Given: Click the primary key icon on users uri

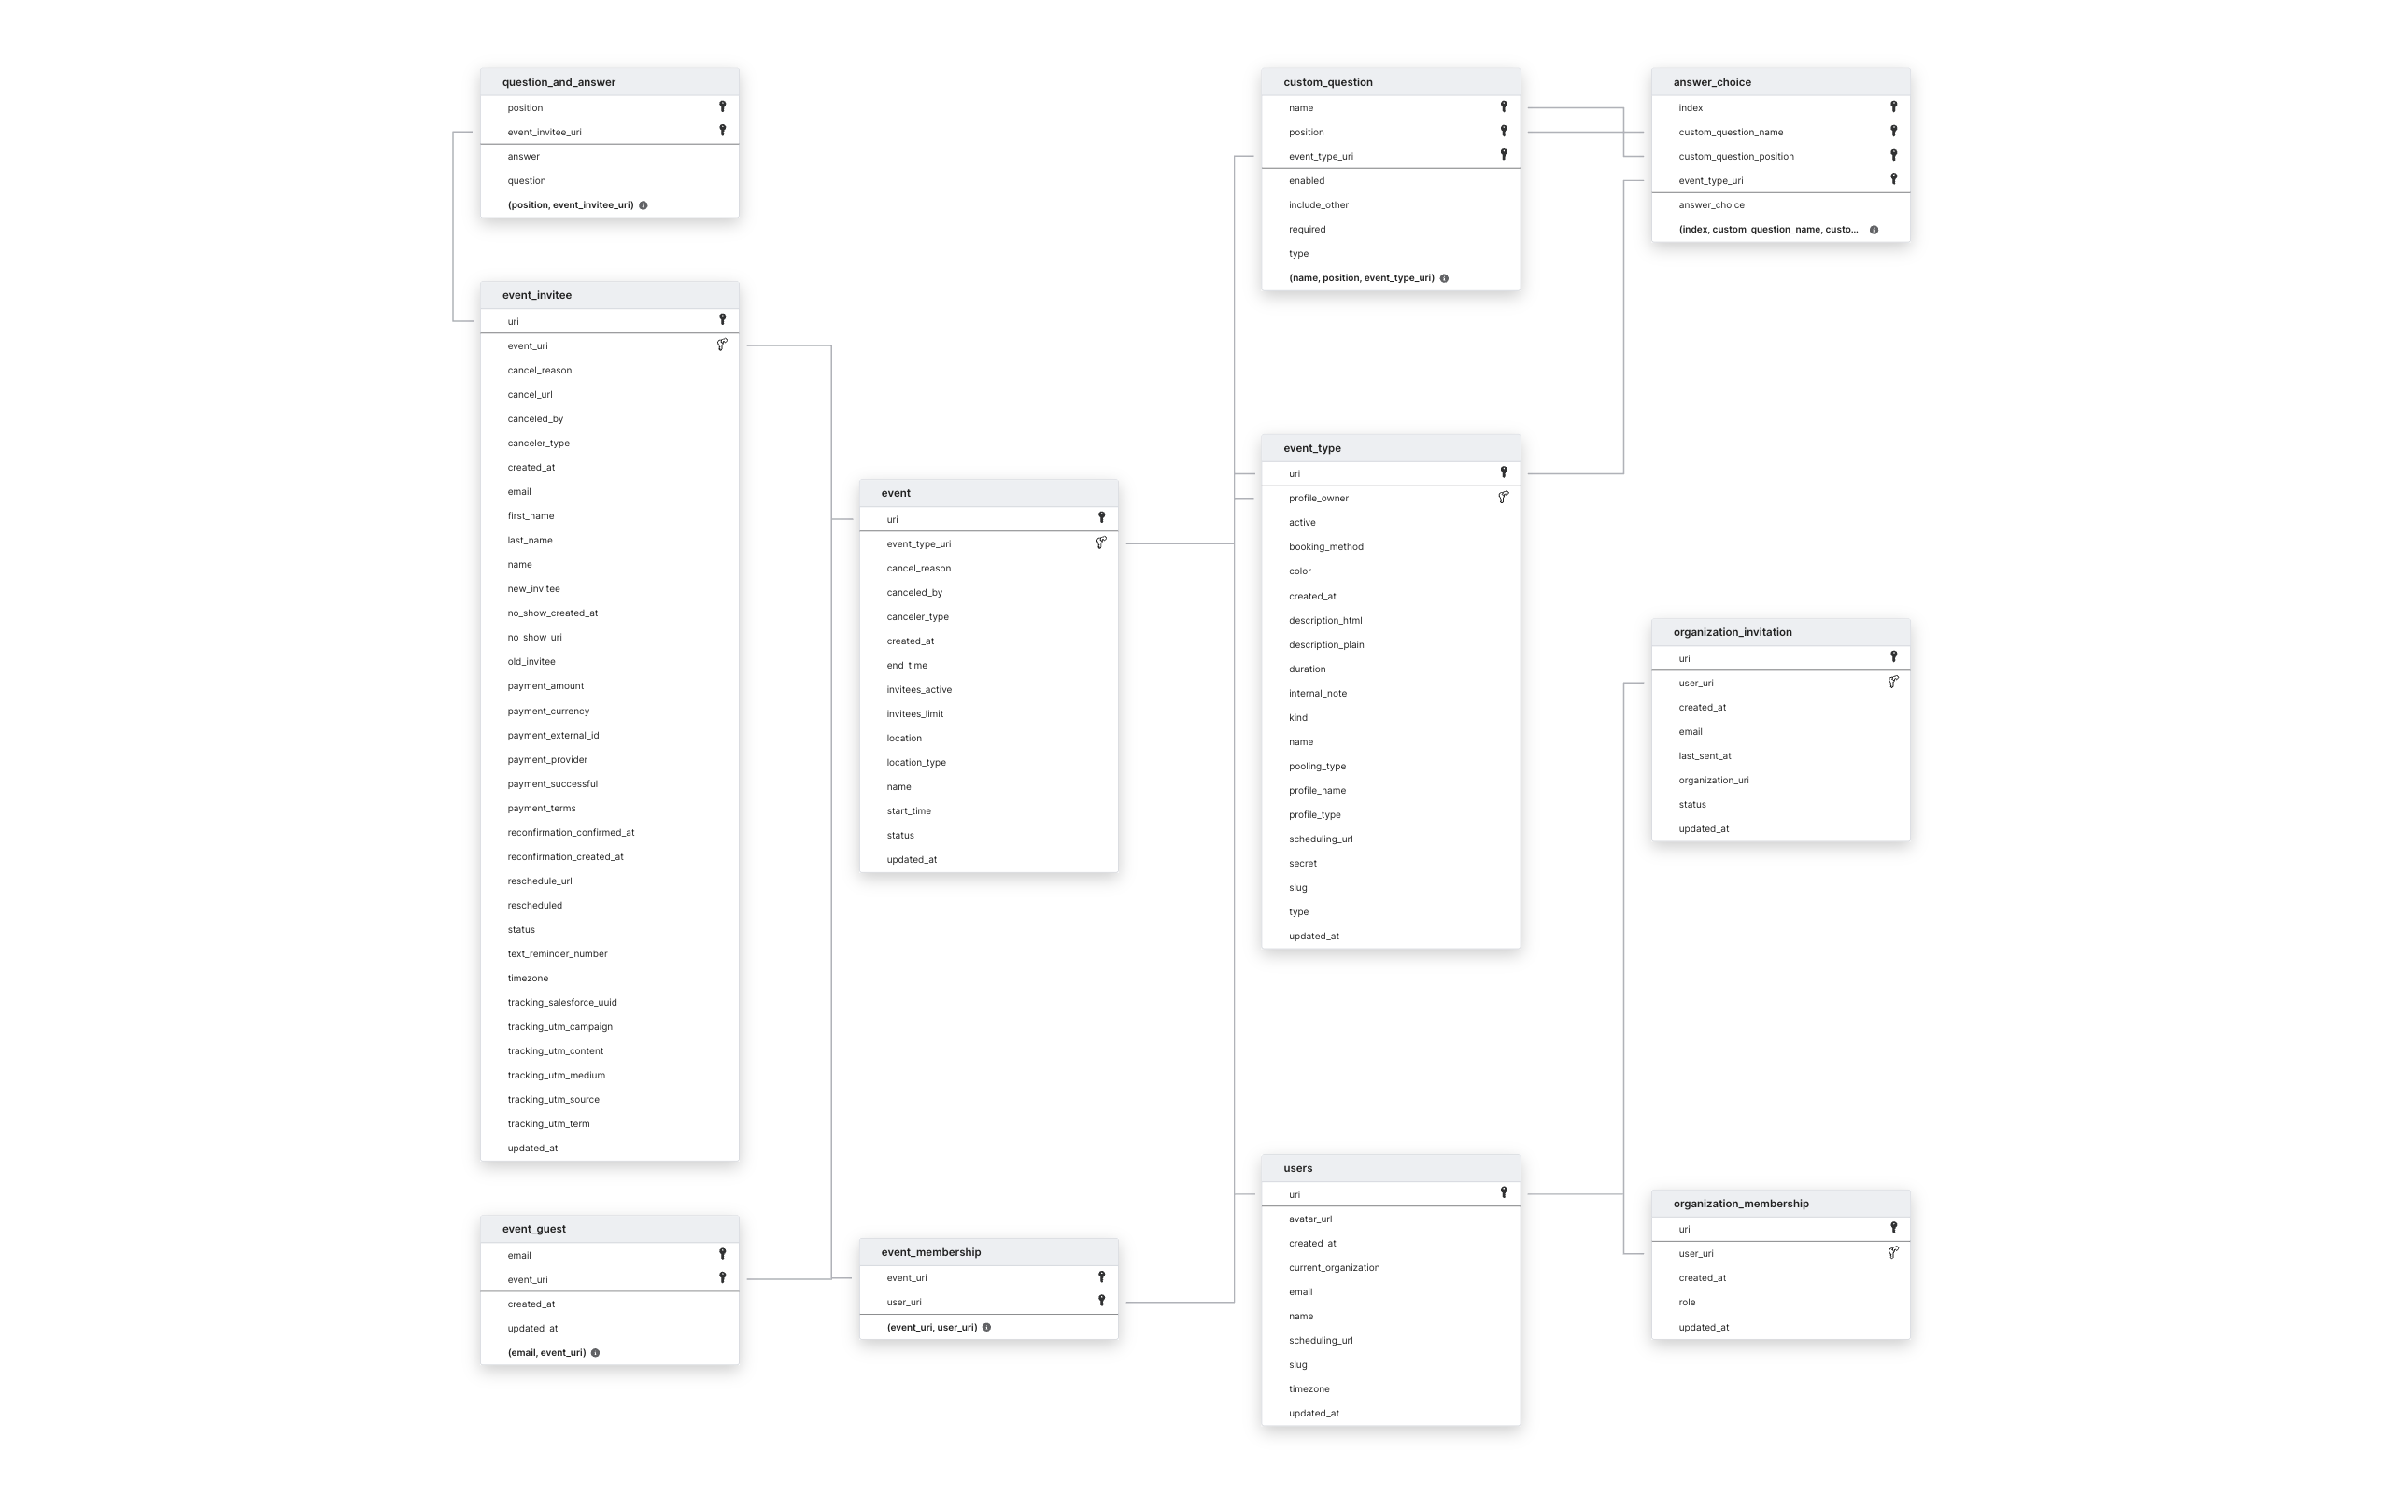Looking at the screenshot, I should click(x=1499, y=1192).
